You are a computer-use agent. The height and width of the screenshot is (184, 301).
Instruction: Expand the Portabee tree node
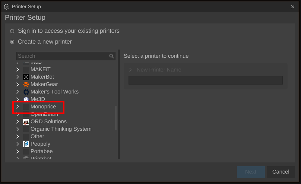(18, 151)
